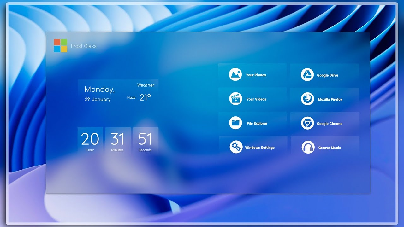Click the Hour clock tile
The image size is (404, 227).
(90, 141)
